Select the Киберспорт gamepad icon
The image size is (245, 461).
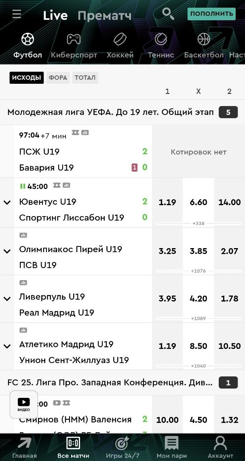(x=74, y=39)
